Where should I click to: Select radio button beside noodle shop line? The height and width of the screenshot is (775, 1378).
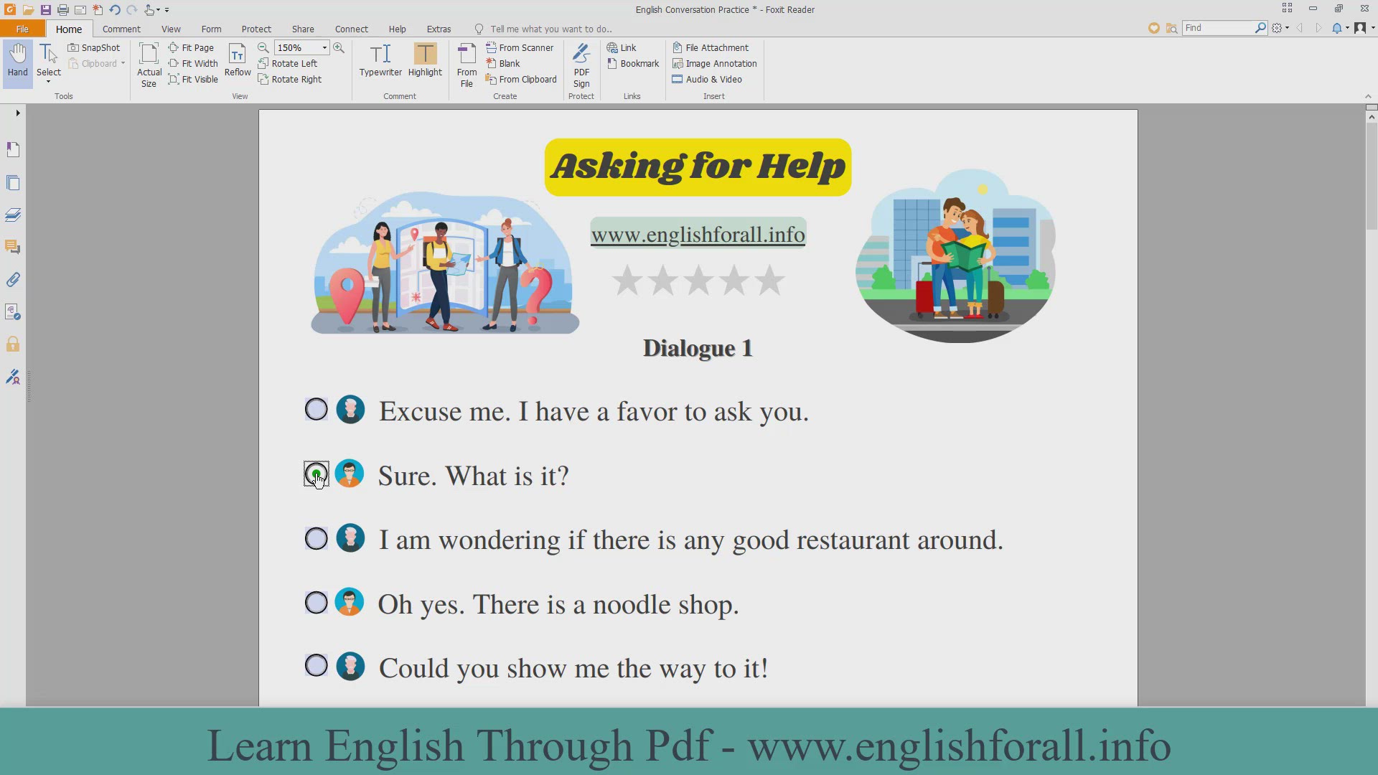317,603
